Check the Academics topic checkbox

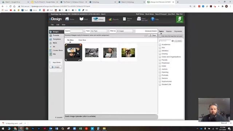click(160, 44)
